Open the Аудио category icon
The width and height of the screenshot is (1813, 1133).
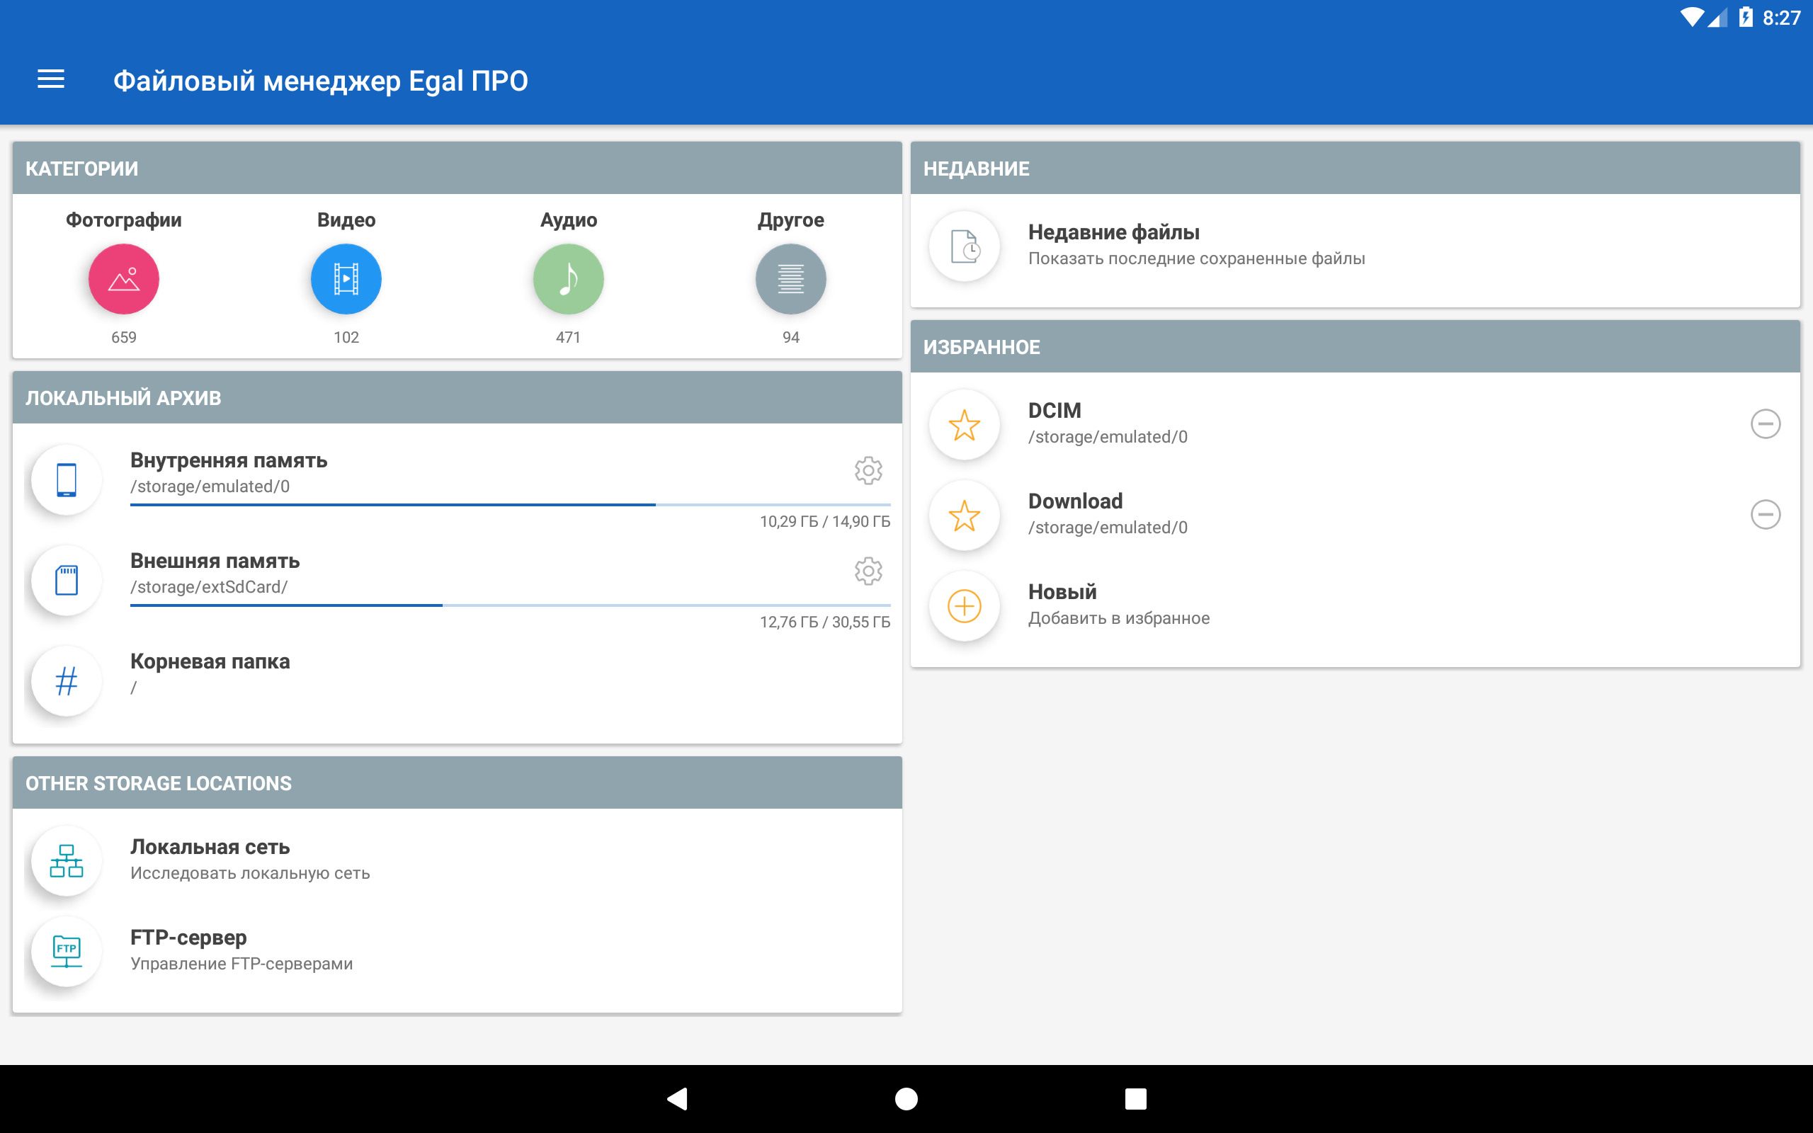click(x=568, y=279)
